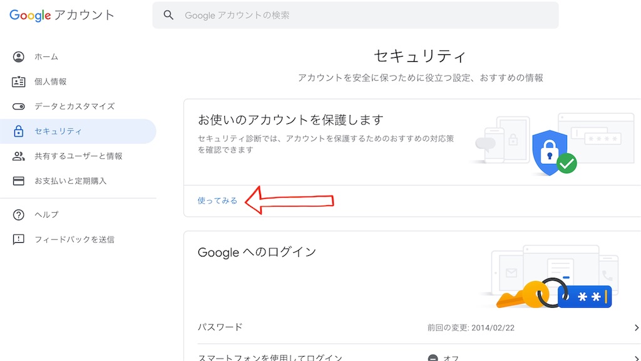Viewport: 641px width, 361px height.
Task: Click the お使いのアカウントを保護します heading
Action: [290, 120]
